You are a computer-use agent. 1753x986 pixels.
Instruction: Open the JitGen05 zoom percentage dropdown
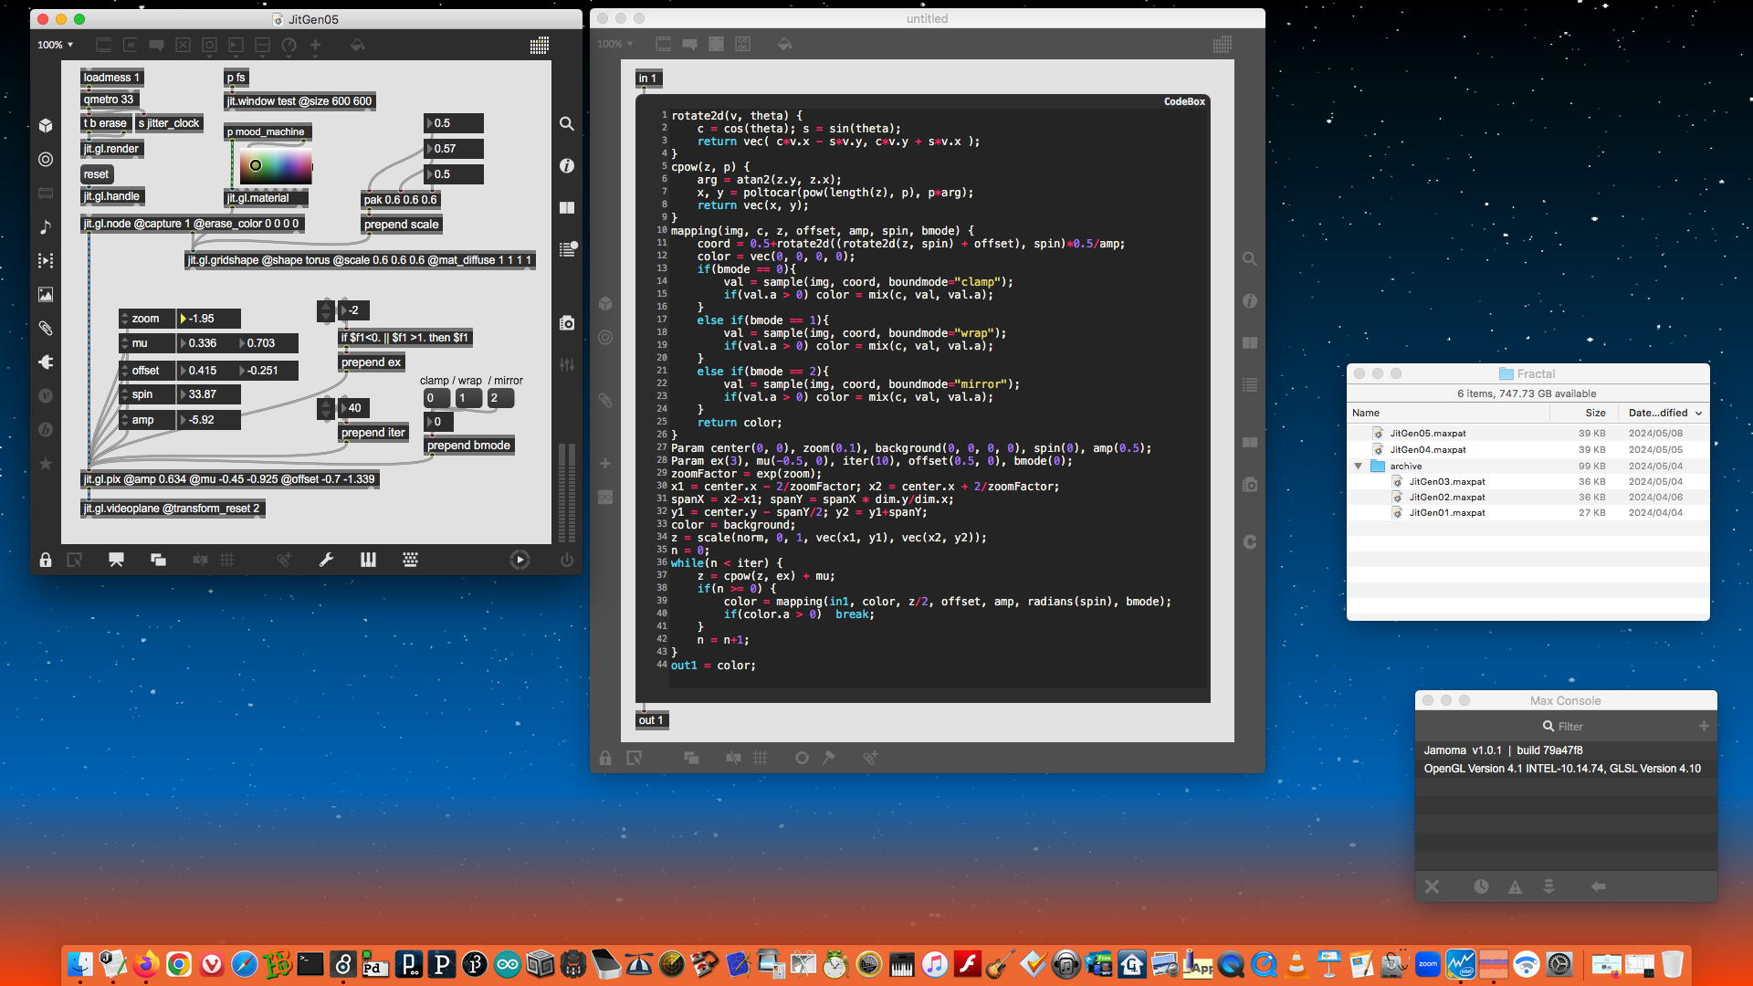click(x=56, y=45)
